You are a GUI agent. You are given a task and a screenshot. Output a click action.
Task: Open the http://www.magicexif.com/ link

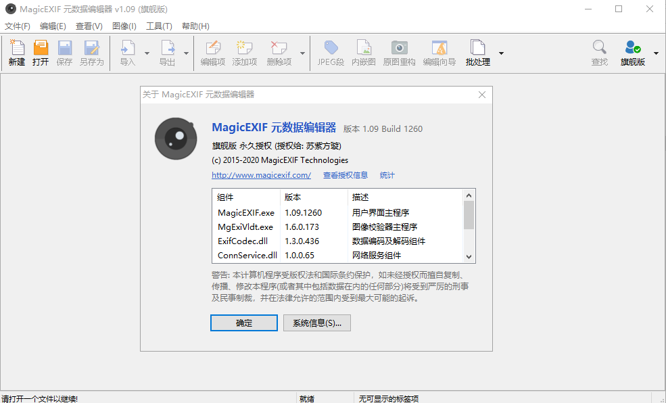coord(261,175)
